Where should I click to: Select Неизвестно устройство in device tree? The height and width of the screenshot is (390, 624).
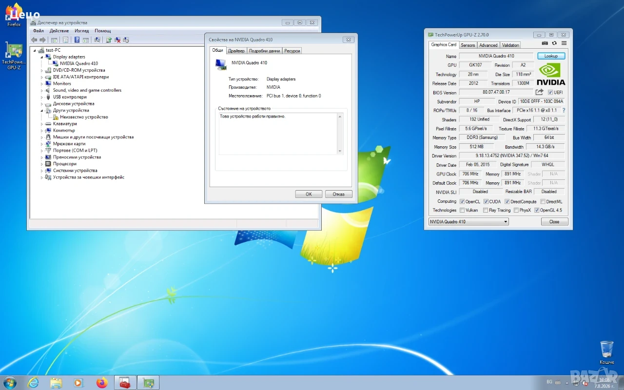tap(84, 117)
